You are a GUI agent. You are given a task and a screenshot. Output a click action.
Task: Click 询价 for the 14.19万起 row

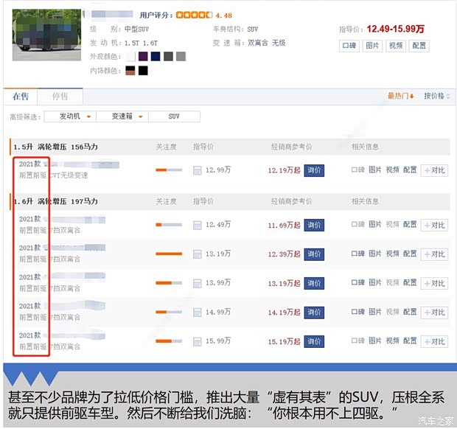[x=314, y=313]
